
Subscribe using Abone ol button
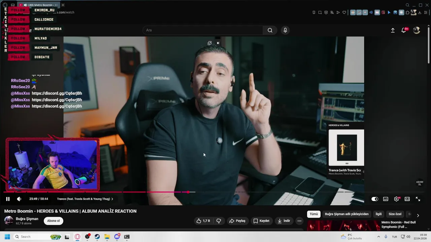coord(54,221)
